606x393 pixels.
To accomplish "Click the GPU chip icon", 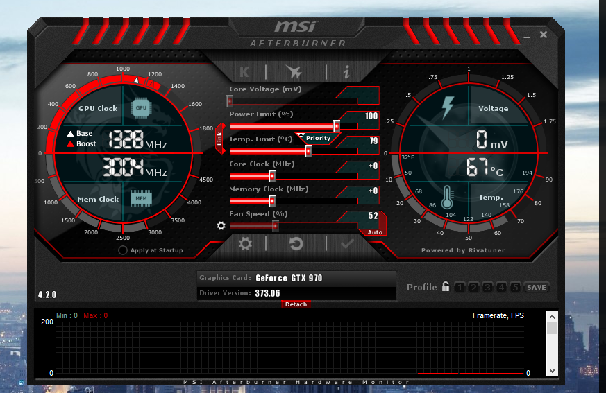I will (141, 107).
